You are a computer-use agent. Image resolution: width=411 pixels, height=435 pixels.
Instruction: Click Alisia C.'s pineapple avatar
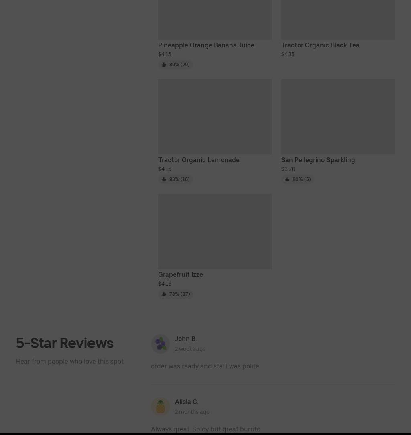pos(161,407)
